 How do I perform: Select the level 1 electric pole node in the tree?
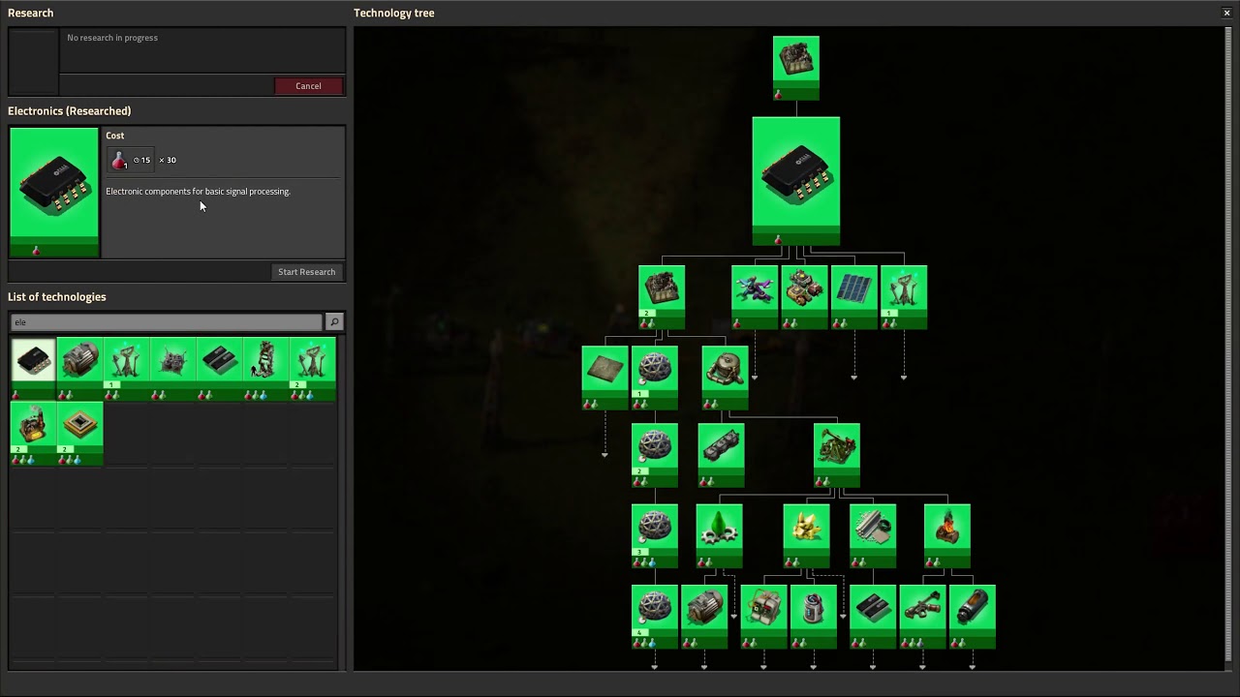point(904,297)
